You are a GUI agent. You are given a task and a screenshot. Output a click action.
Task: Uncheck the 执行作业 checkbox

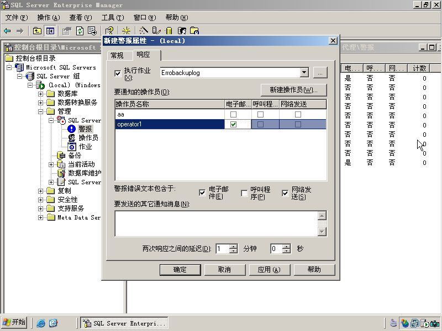(x=118, y=74)
